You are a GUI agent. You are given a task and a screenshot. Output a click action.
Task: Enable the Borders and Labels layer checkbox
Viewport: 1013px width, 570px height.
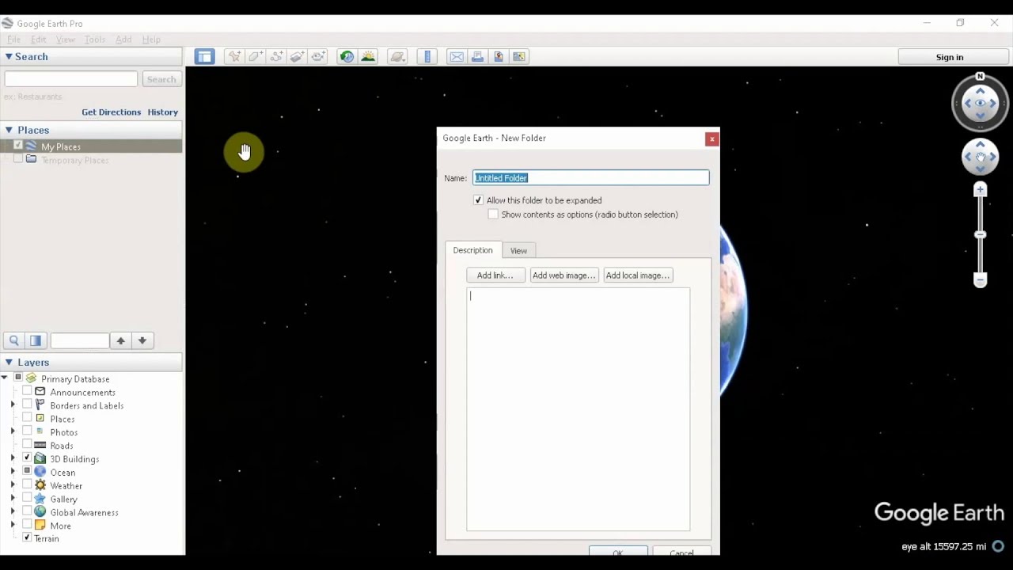(x=27, y=405)
